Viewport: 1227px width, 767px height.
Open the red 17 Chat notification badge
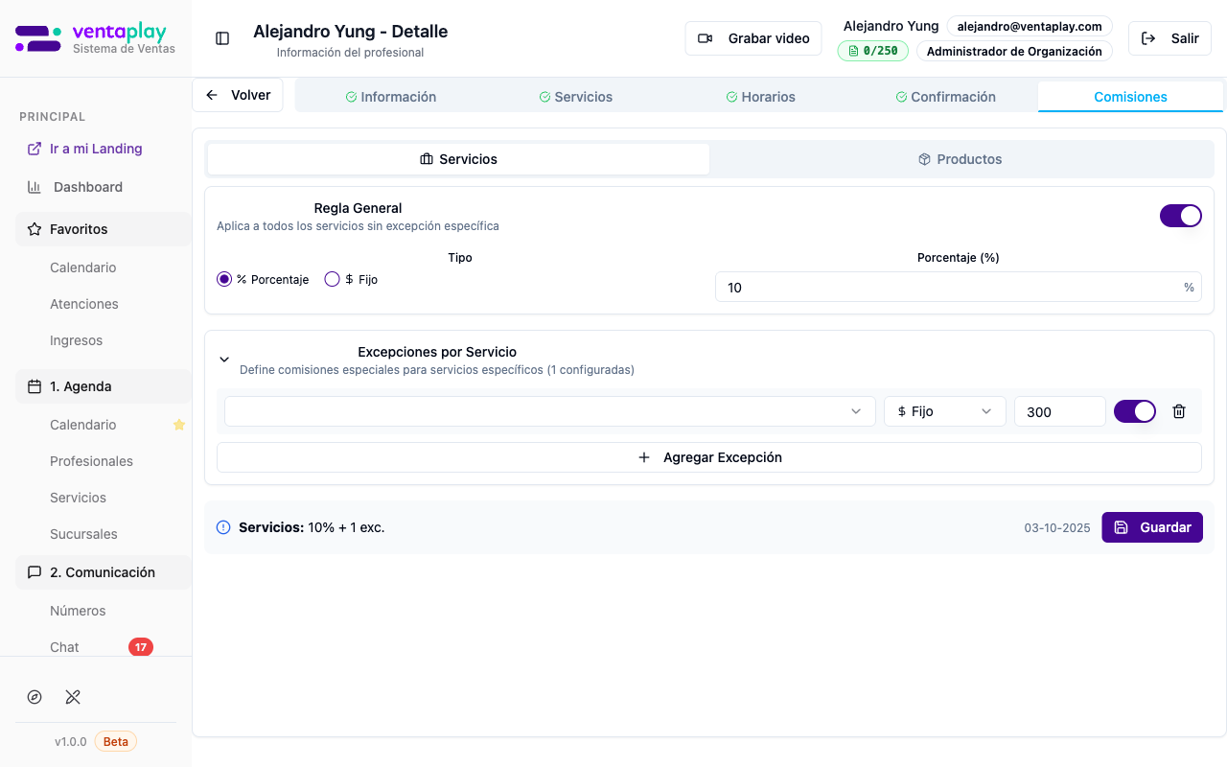pyautogui.click(x=141, y=647)
